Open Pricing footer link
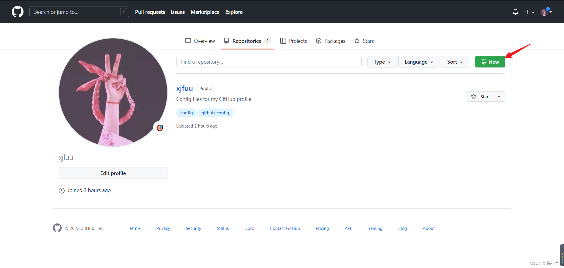The image size is (564, 268). pos(322,228)
